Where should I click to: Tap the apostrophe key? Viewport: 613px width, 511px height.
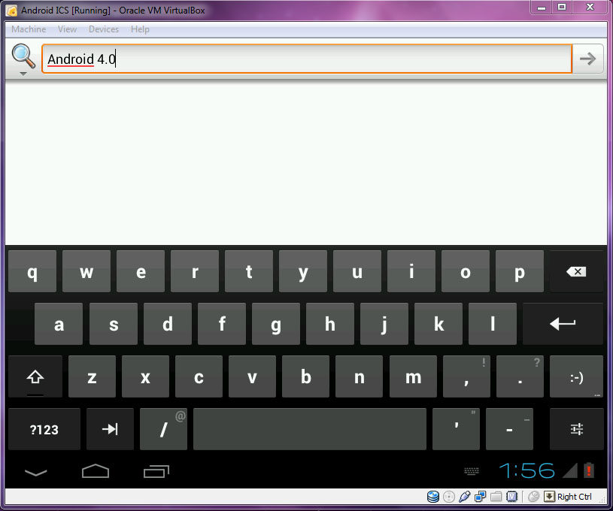(x=457, y=429)
